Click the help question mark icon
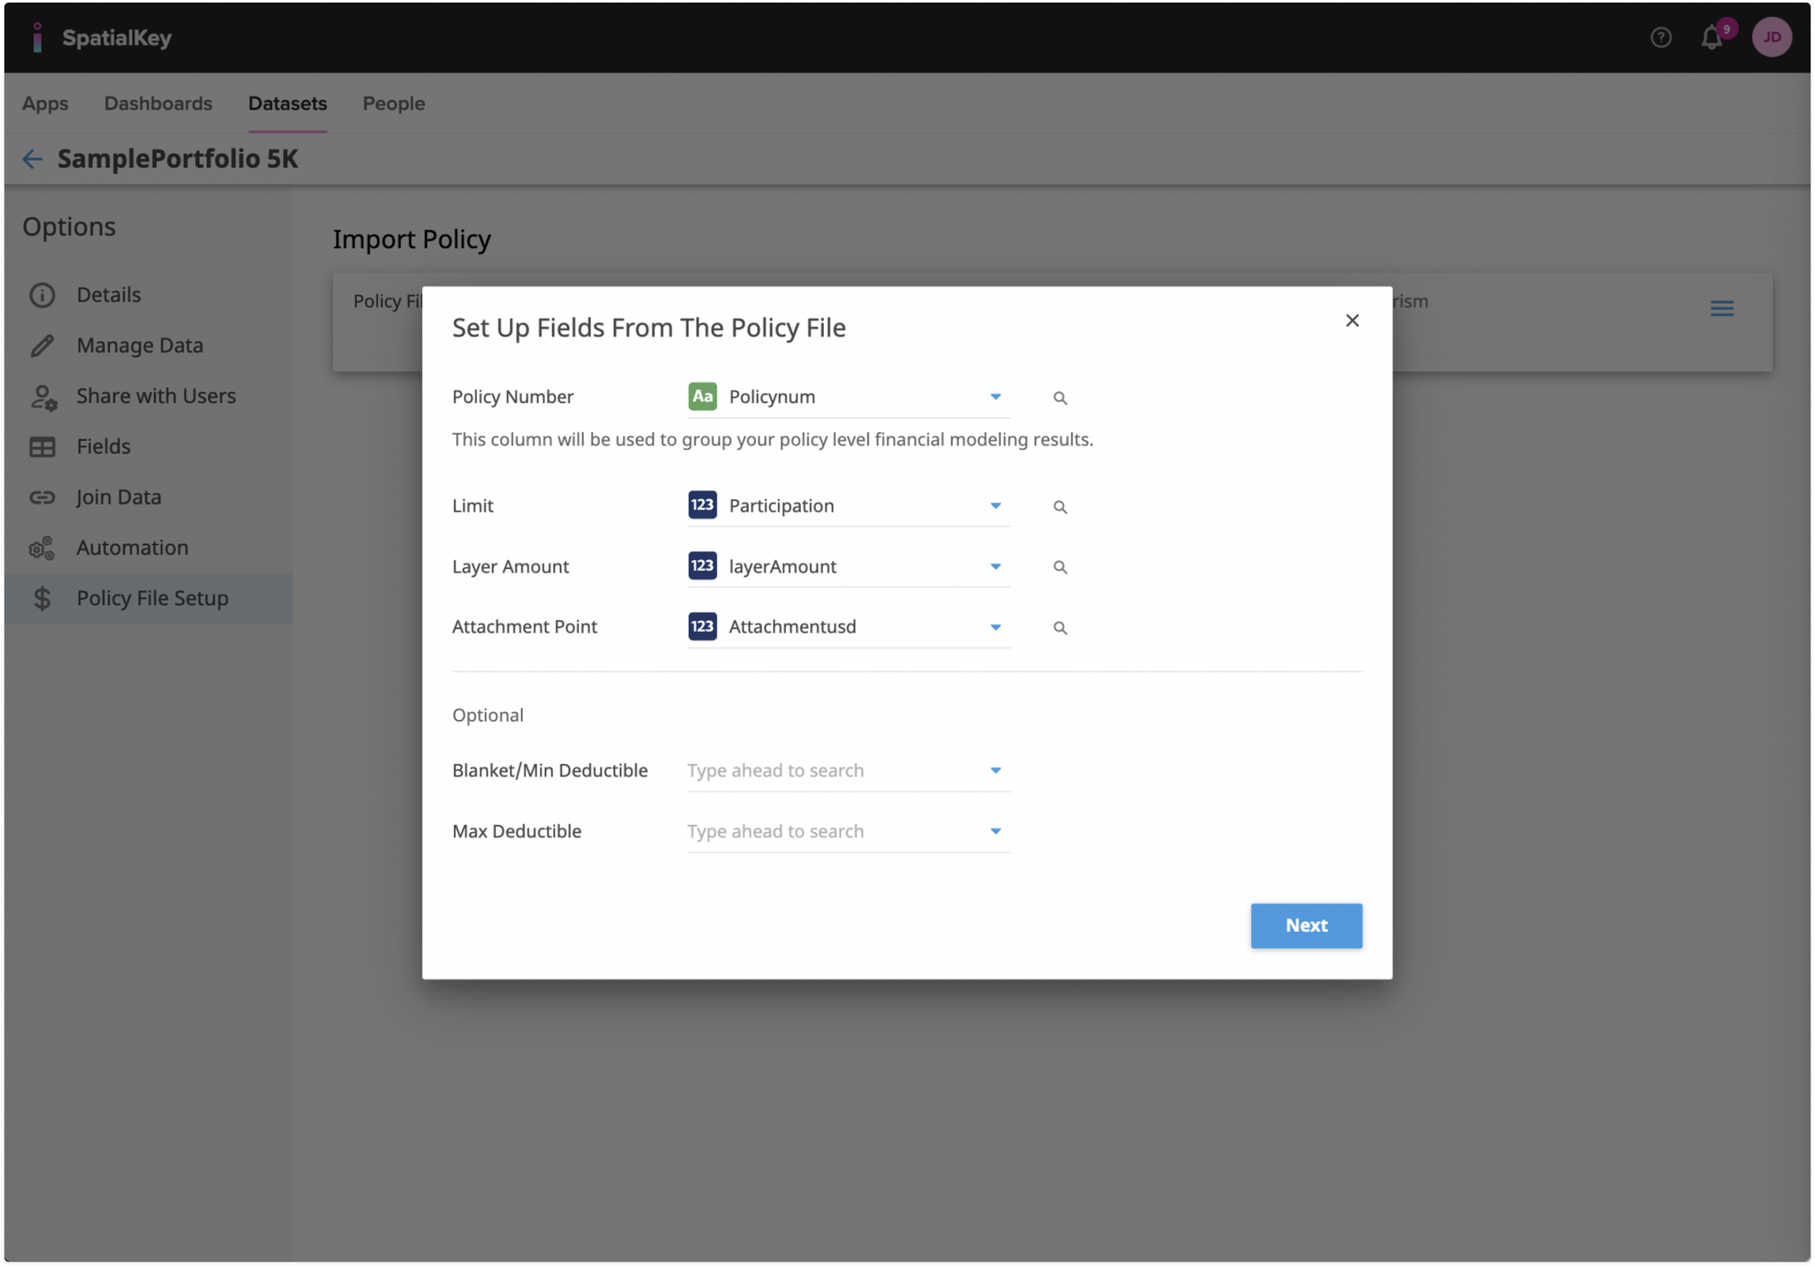Viewport: 1815px width, 1268px height. 1661,38
